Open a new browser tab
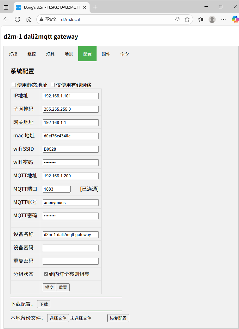 (95, 7)
